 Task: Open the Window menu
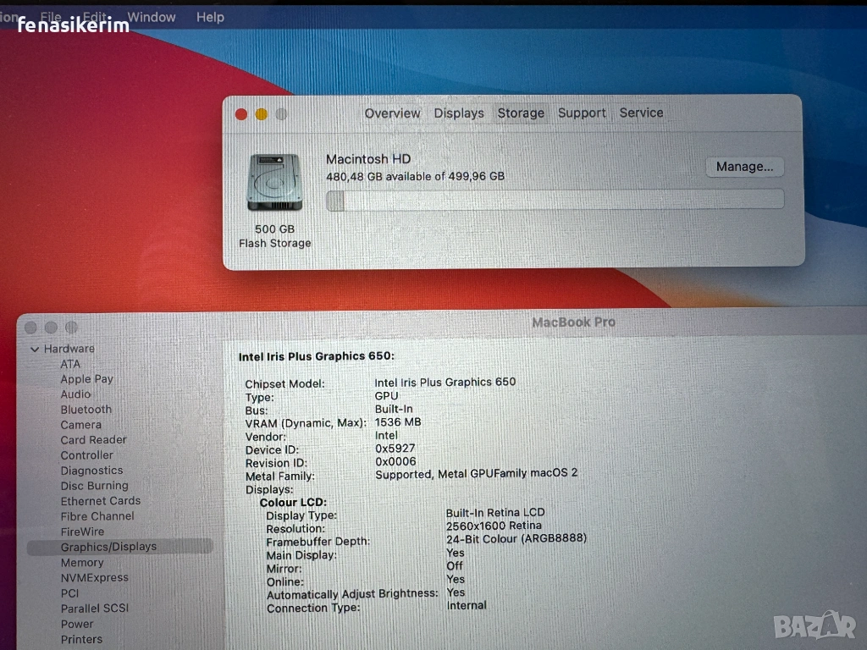click(x=152, y=17)
